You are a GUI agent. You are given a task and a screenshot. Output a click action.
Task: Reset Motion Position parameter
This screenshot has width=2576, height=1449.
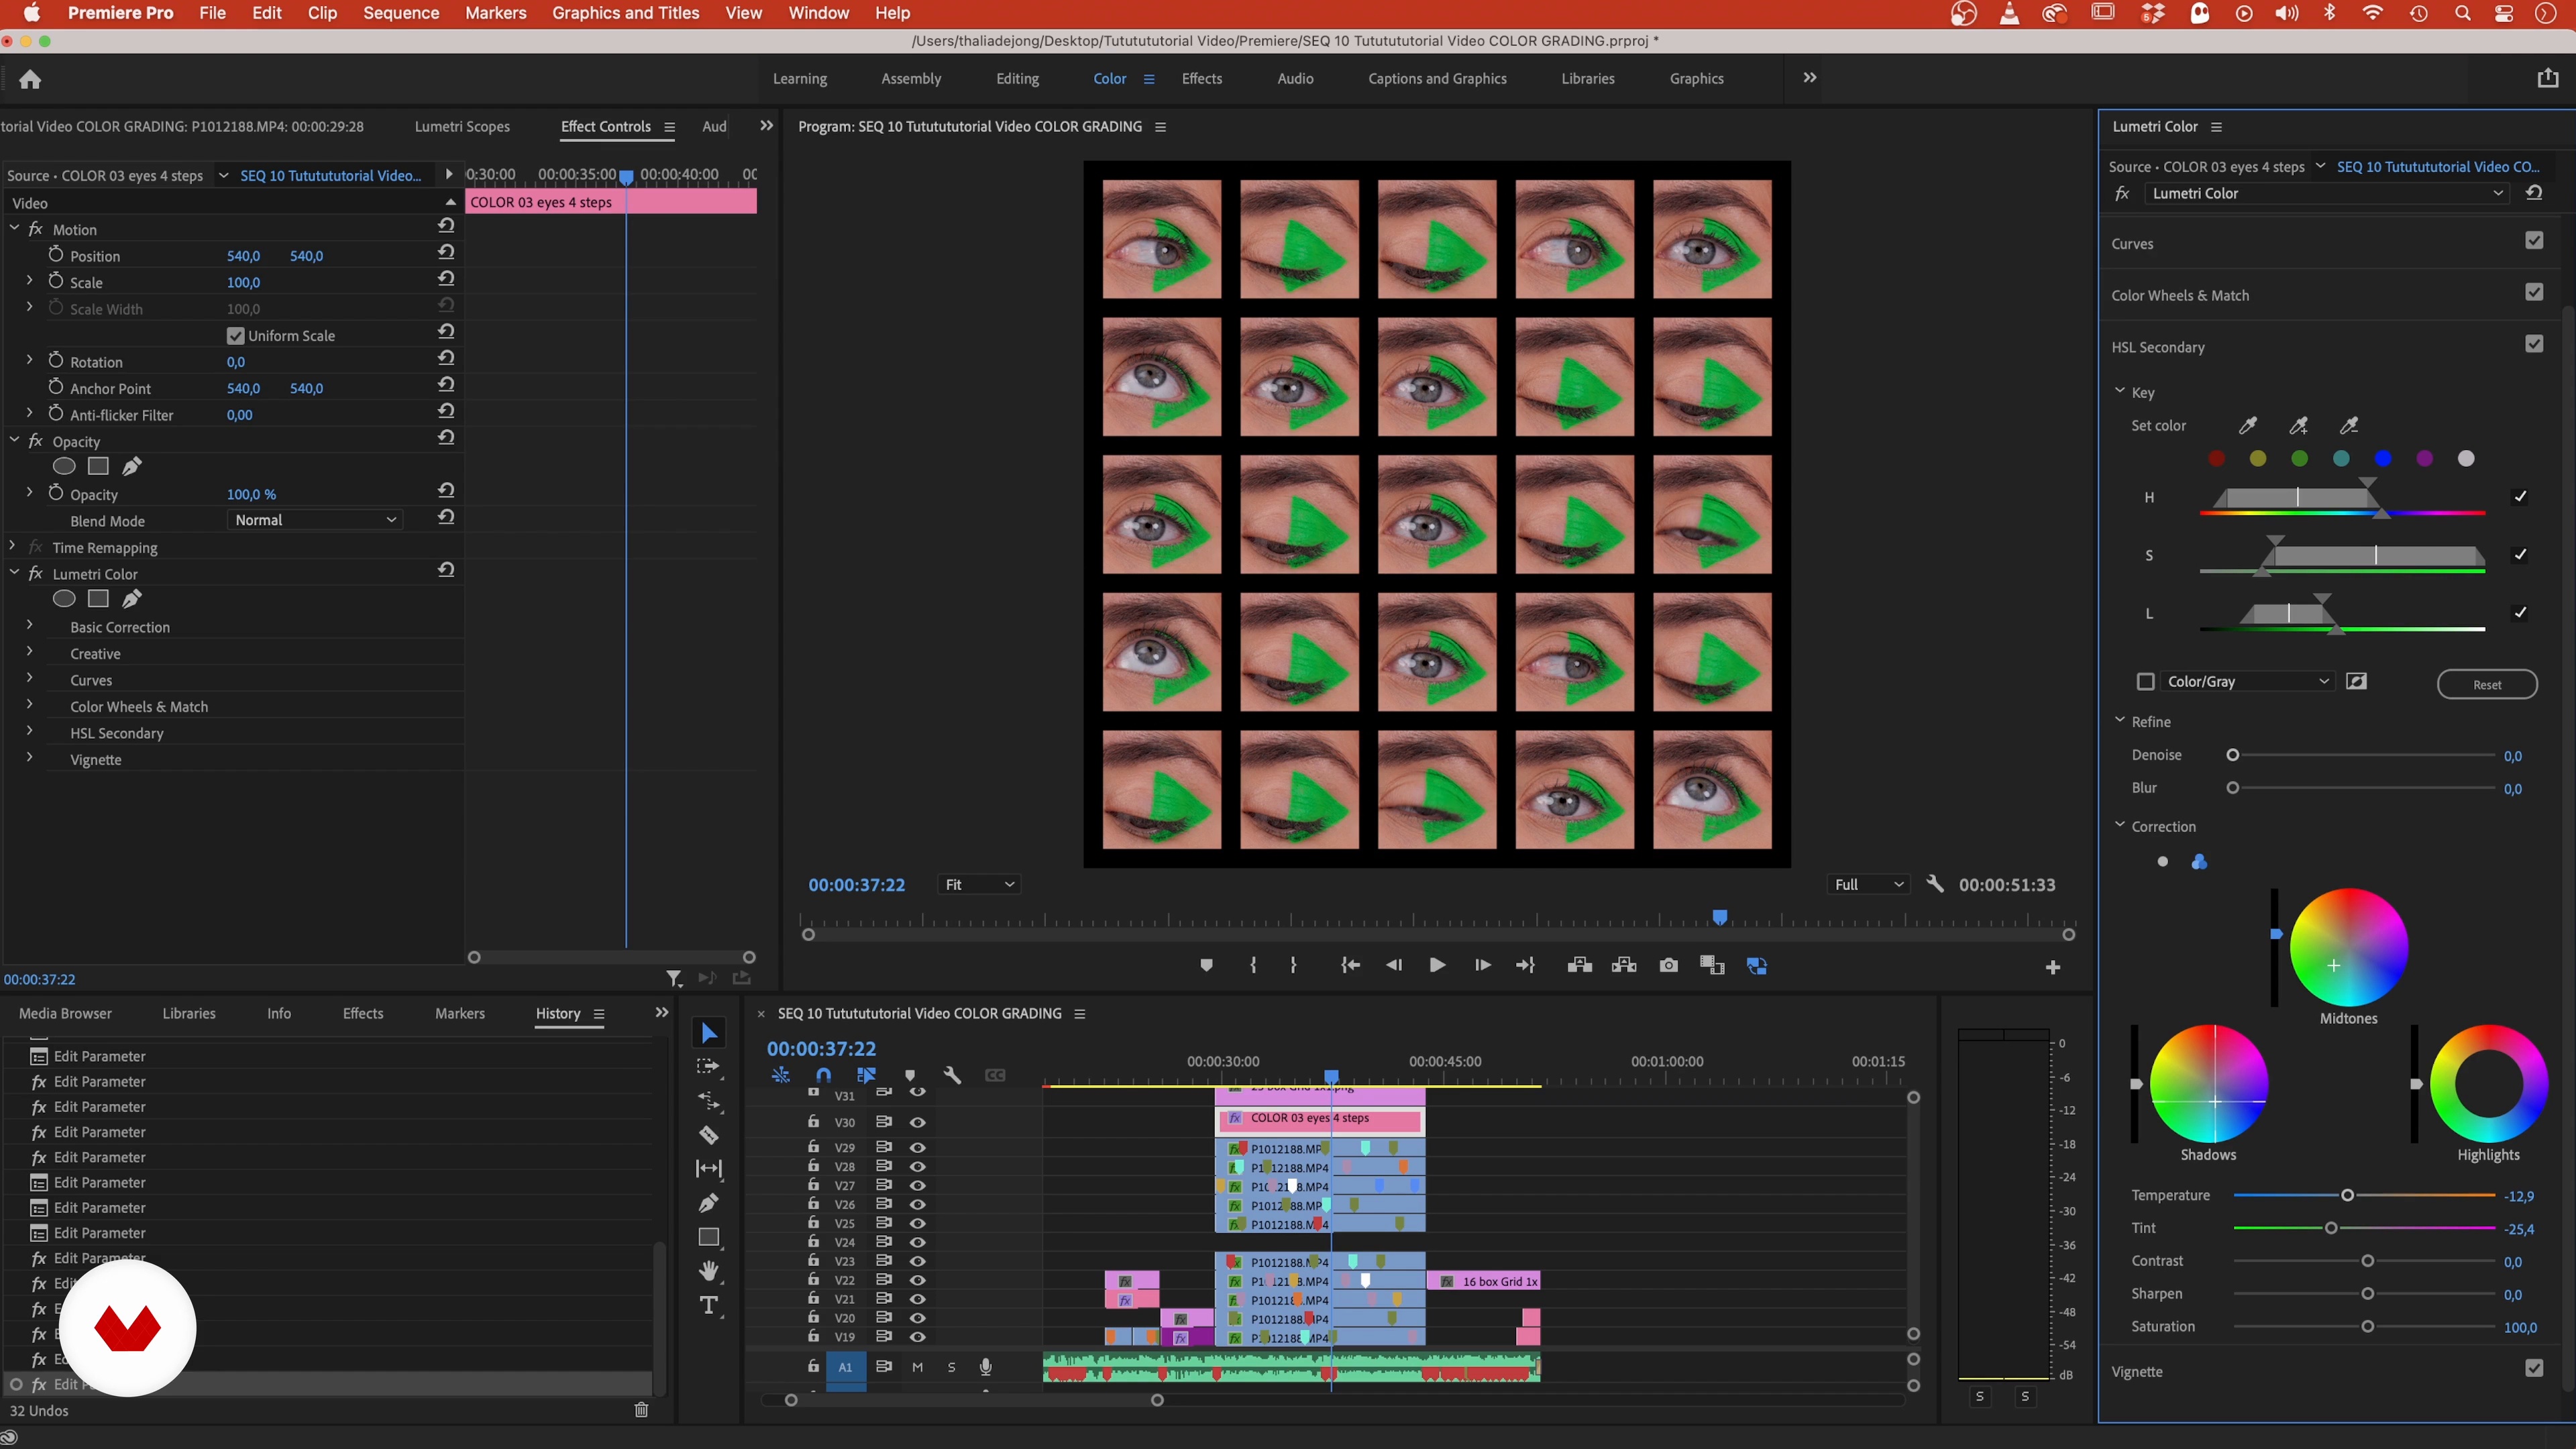446,252
